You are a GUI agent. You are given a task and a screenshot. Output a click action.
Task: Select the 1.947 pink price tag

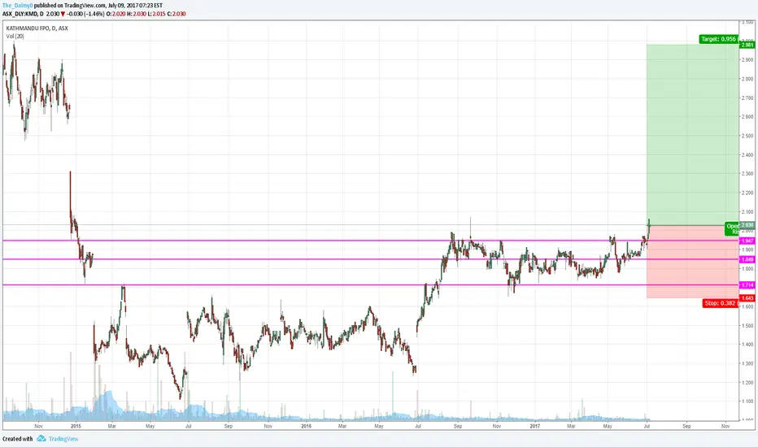coord(747,241)
